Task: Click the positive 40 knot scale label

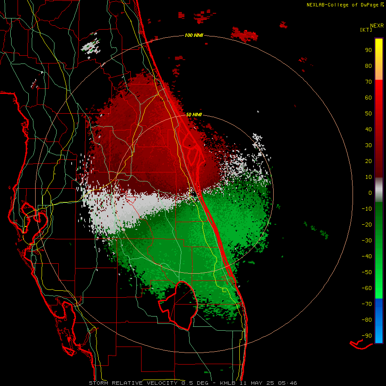Action: coord(368,129)
